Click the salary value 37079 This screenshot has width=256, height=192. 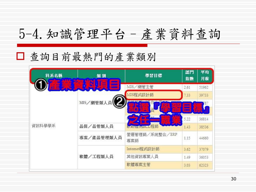click(203, 149)
